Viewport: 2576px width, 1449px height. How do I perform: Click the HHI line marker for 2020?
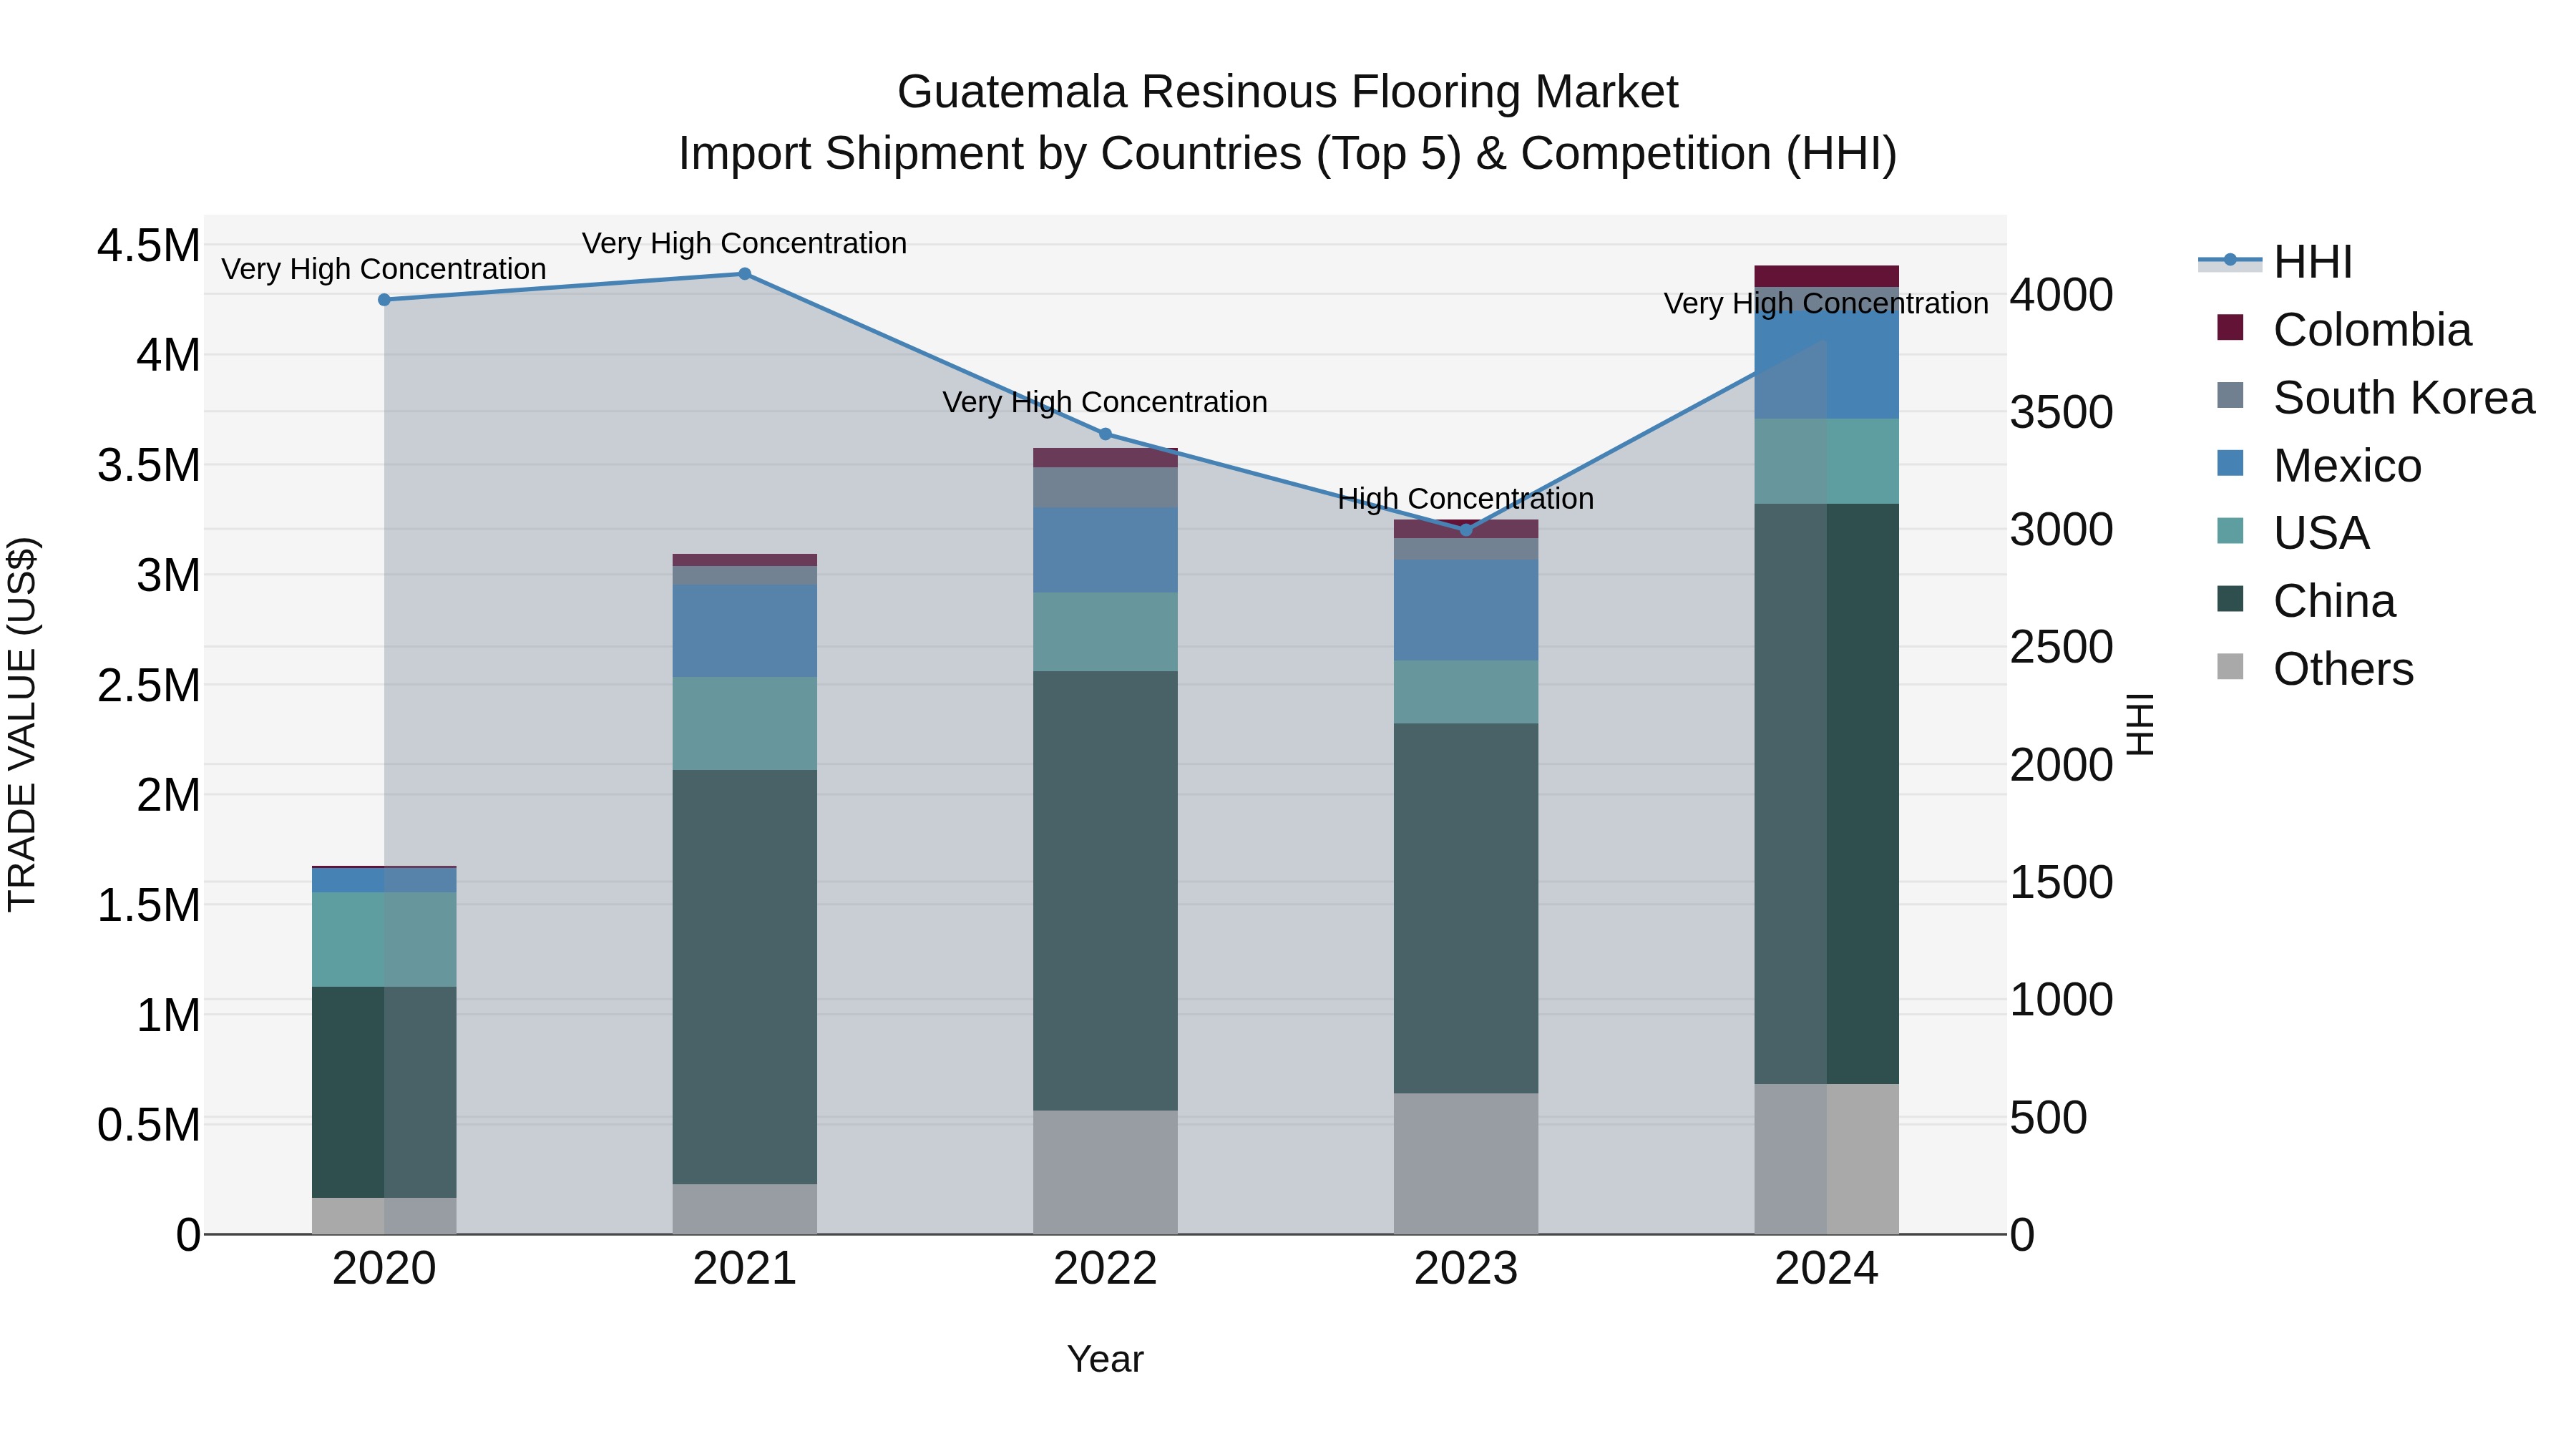[384, 300]
